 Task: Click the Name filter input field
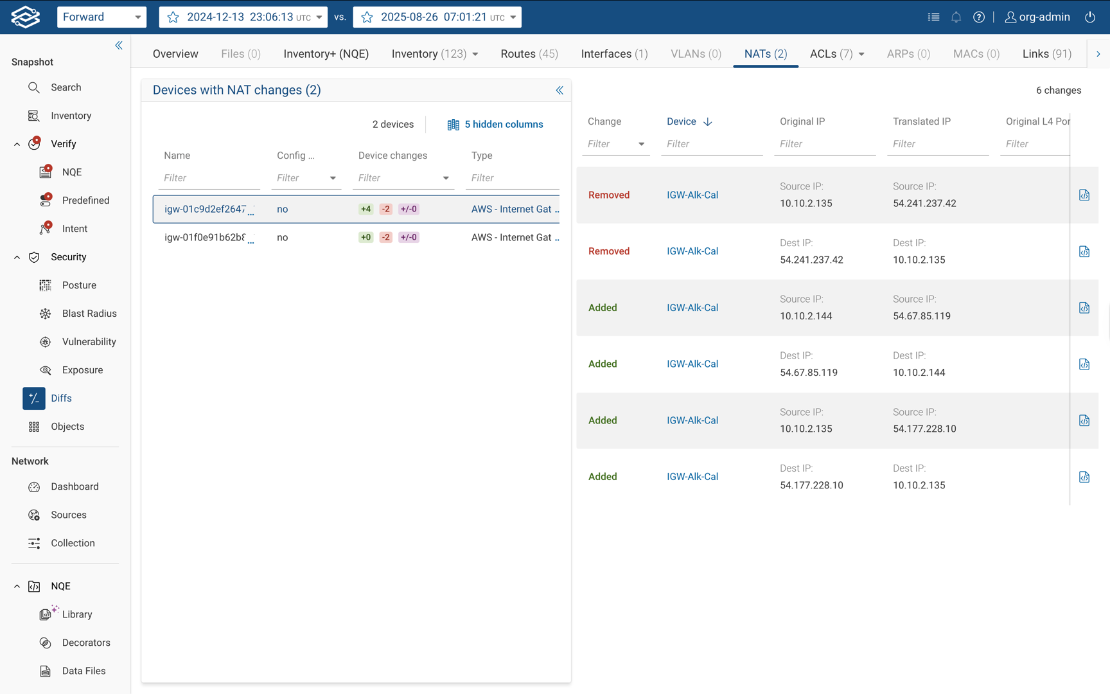209,178
